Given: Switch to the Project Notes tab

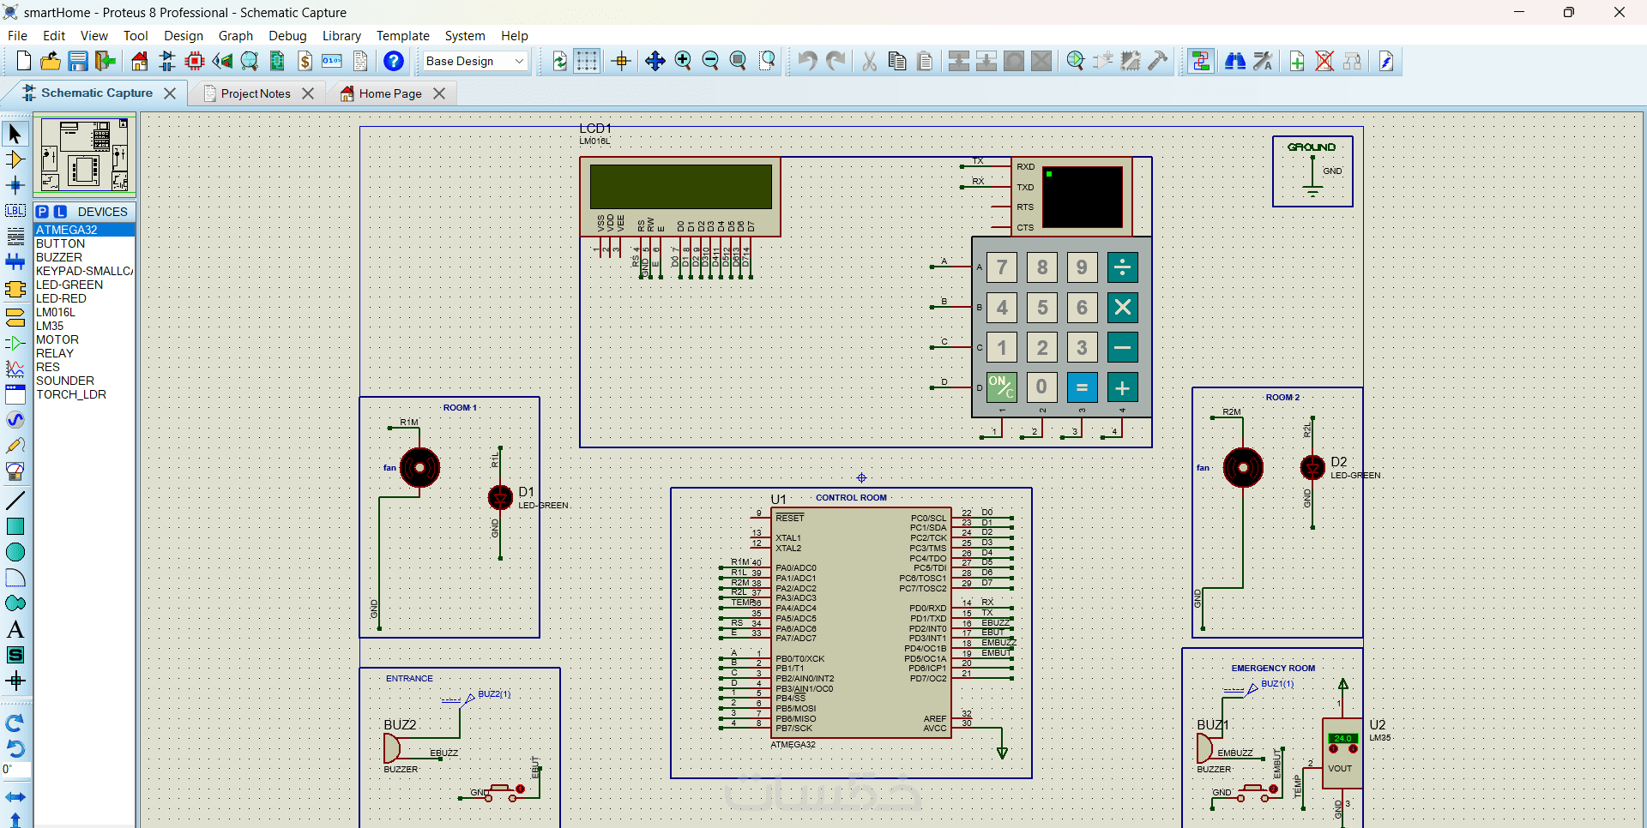Looking at the screenshot, I should pos(255,93).
